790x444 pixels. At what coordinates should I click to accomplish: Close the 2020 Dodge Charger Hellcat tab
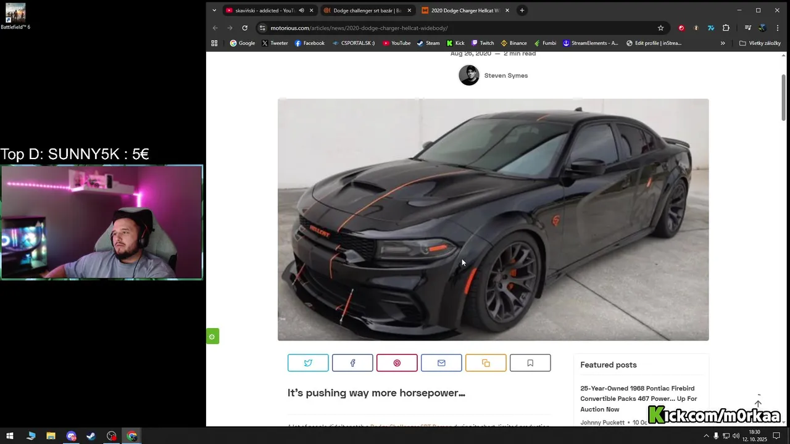click(507, 10)
